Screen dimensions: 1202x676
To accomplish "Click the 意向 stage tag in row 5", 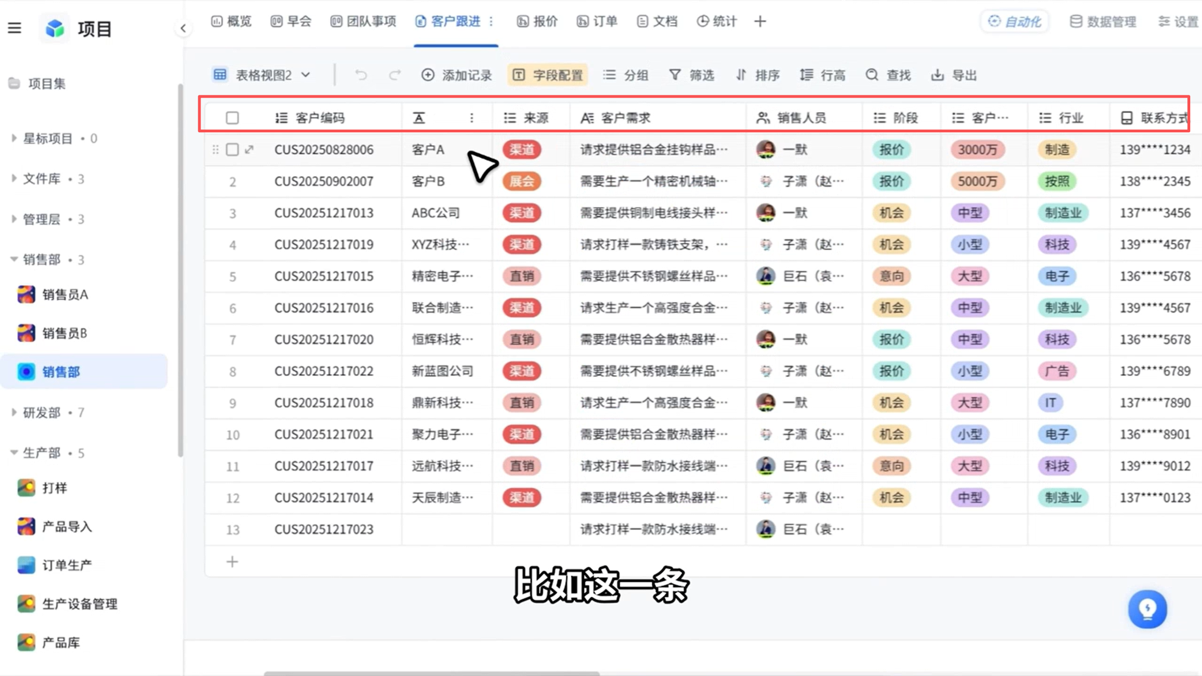I will 892,276.
